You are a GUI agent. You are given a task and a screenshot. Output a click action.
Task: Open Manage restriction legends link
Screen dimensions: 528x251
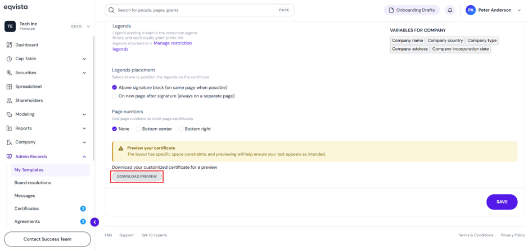point(152,46)
